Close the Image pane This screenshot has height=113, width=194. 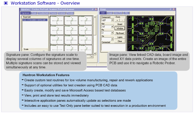click(x=174, y=9)
